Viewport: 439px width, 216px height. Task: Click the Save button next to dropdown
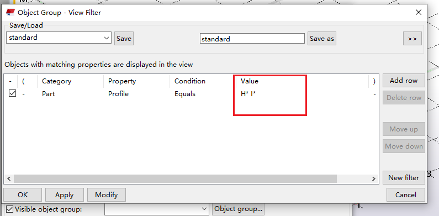(x=124, y=38)
